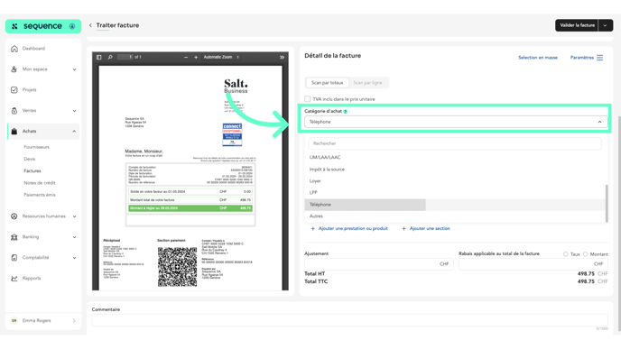Click the badge icon beside the Sequence logo

point(72,26)
